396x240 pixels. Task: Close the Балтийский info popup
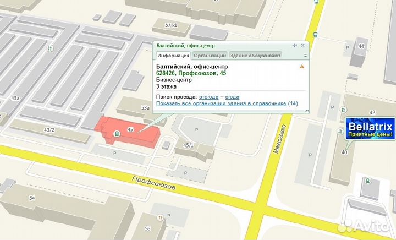click(303, 45)
